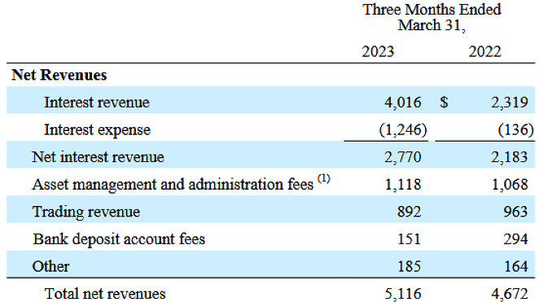Select the (136) interest expense value
The height and width of the screenshot is (302, 539).
(x=515, y=130)
